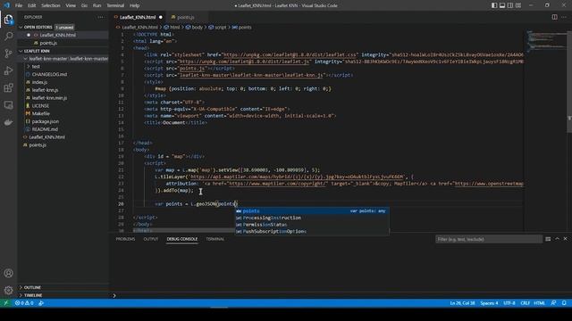The image size is (572, 321).
Task: Click the notifications bell icon
Action: [564, 303]
